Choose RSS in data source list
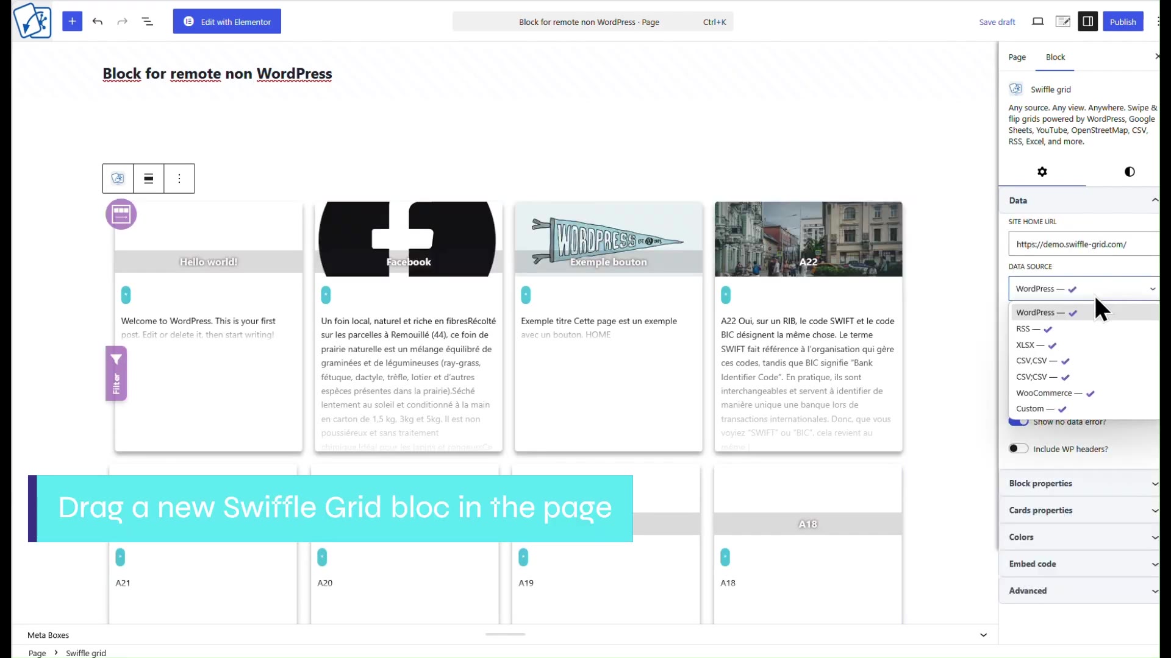This screenshot has height=658, width=1171. pyautogui.click(x=1084, y=329)
